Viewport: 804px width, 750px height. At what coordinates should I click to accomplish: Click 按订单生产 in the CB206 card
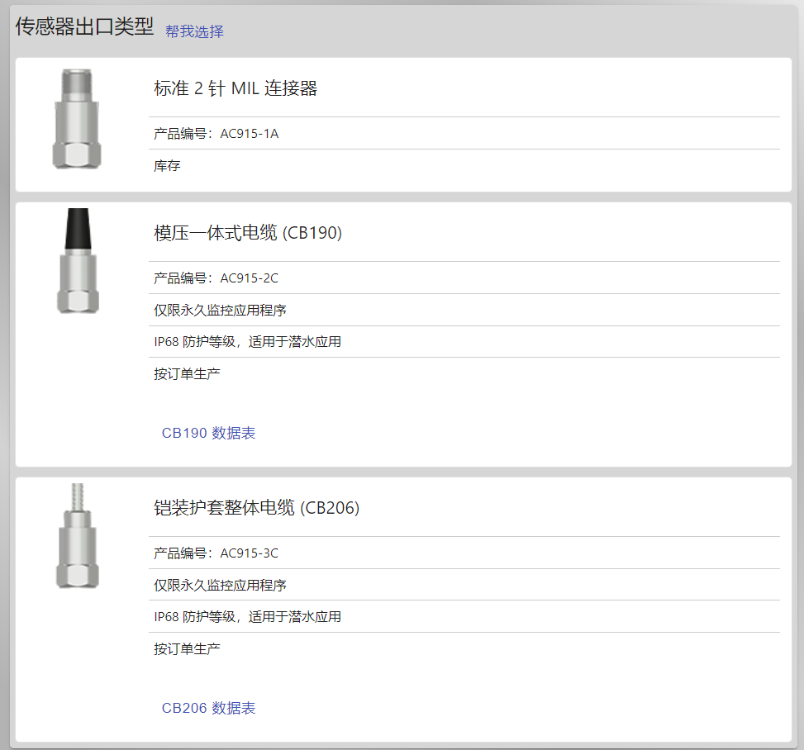187,649
